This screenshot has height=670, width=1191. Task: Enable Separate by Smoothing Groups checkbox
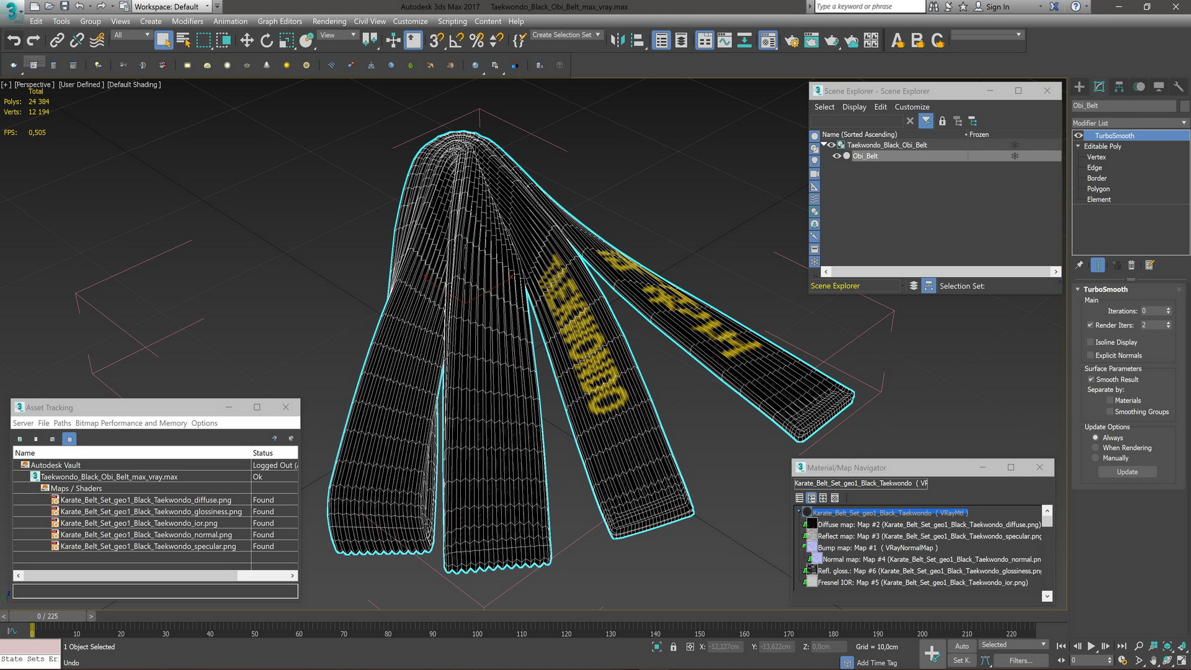(x=1110, y=411)
